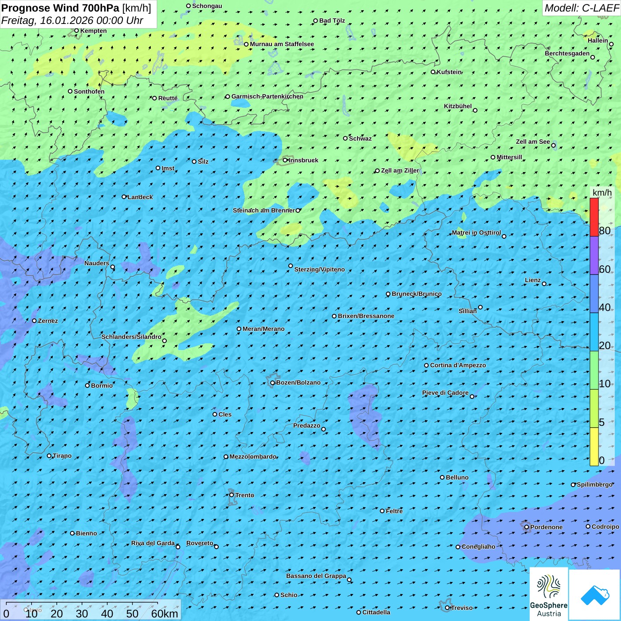Screen dimensions: 621x621
Task: Click the 'Zell am Ziller' place name
Action: coord(400,170)
